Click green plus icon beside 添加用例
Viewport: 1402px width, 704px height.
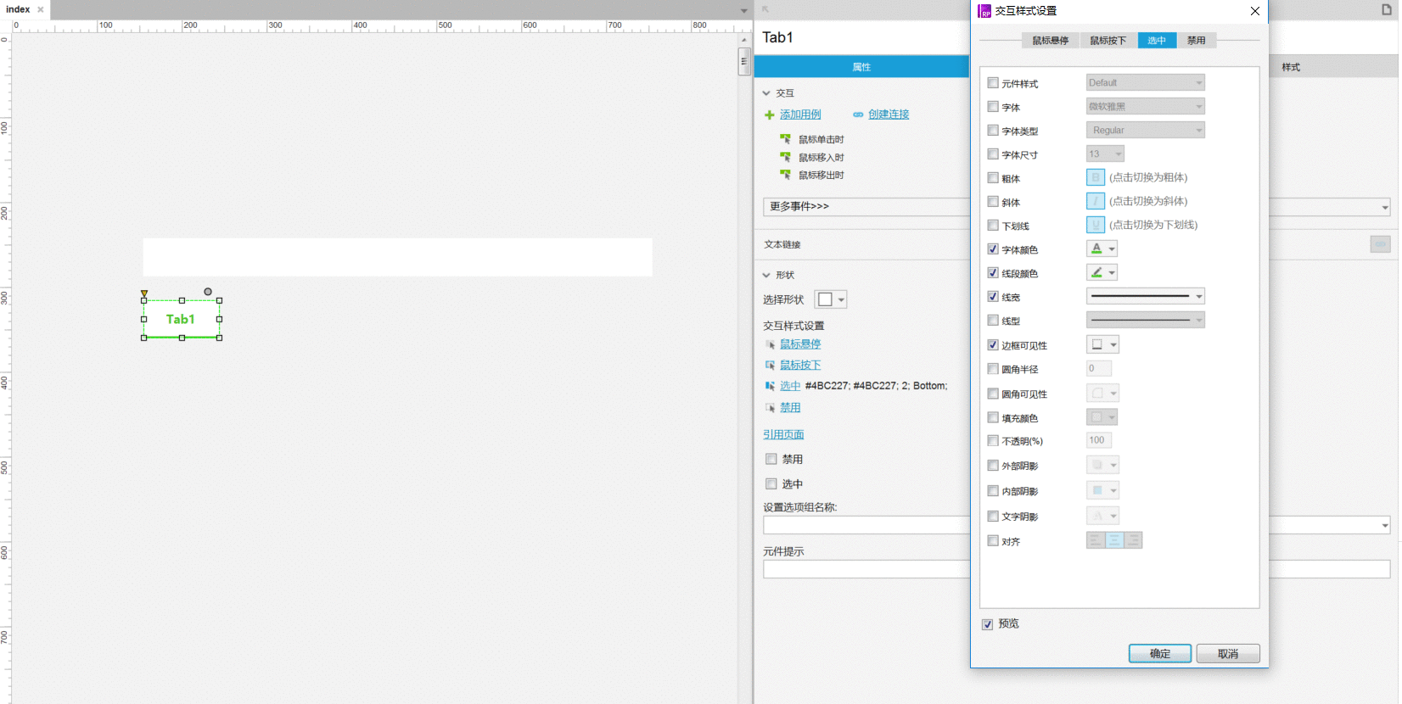[769, 115]
